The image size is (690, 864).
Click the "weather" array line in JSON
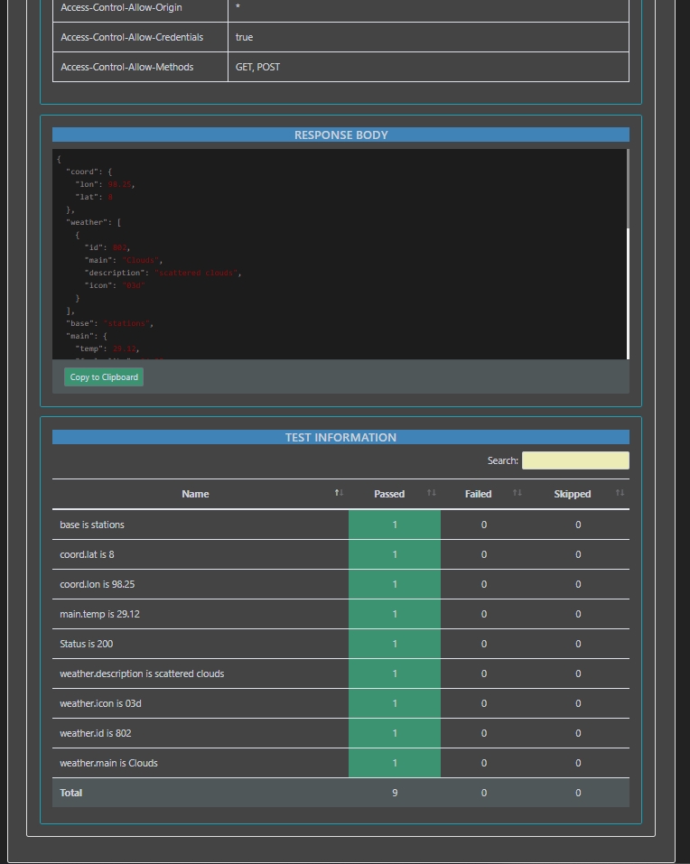(93, 222)
